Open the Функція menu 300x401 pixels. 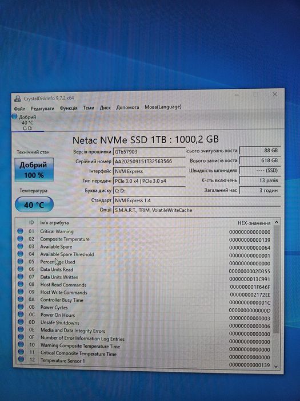coord(69,108)
